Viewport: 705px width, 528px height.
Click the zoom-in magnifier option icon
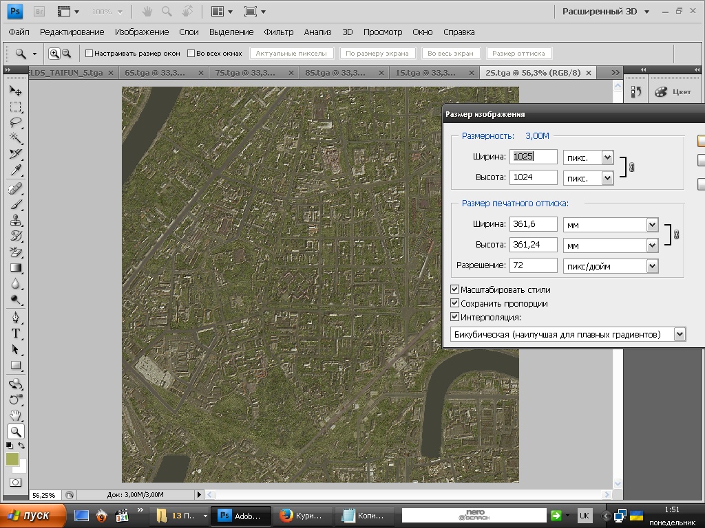tap(54, 53)
